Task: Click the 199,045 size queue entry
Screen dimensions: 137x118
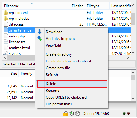Action: (x=11, y=86)
